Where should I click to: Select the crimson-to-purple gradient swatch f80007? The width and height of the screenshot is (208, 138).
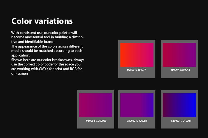[x=179, y=55]
